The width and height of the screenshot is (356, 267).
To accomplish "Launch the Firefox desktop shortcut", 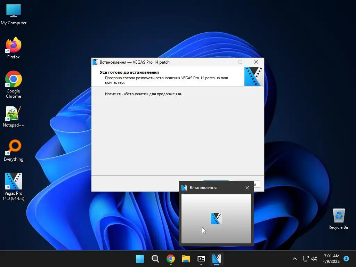I will click(14, 48).
